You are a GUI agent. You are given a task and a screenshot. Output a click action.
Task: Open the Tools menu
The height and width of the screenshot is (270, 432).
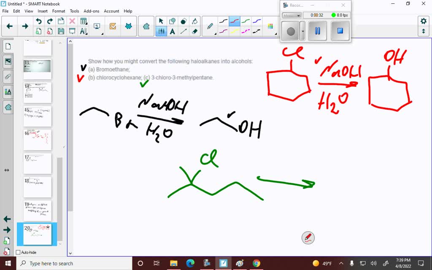[x=74, y=11]
